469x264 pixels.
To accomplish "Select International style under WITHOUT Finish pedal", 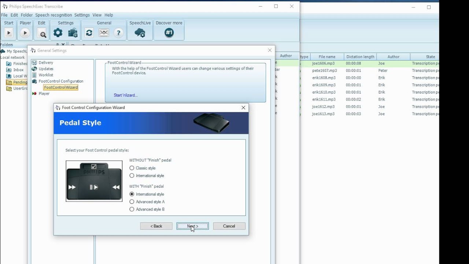I will pos(132,176).
